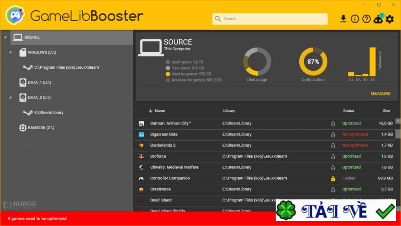Click the search magnifier icon
The image size is (401, 226).
click(x=218, y=19)
